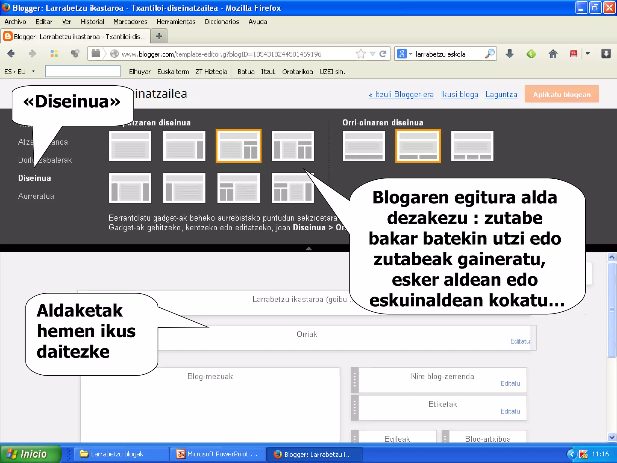Click the page scrollbar up arrow

pos(612,257)
